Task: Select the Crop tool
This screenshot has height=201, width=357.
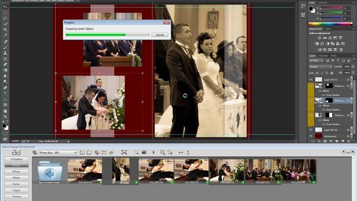Action: pos(5,30)
